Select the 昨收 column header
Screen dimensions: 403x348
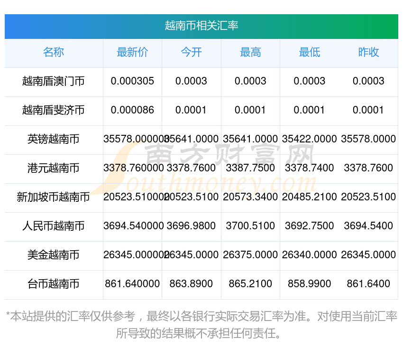(x=368, y=52)
